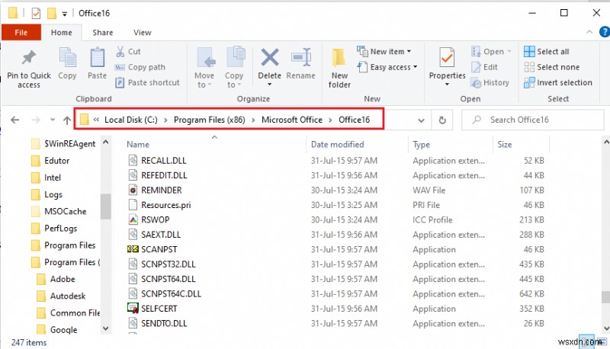The image size is (610, 349).
Task: Click the Copy ribbon icon
Action: 68,58
